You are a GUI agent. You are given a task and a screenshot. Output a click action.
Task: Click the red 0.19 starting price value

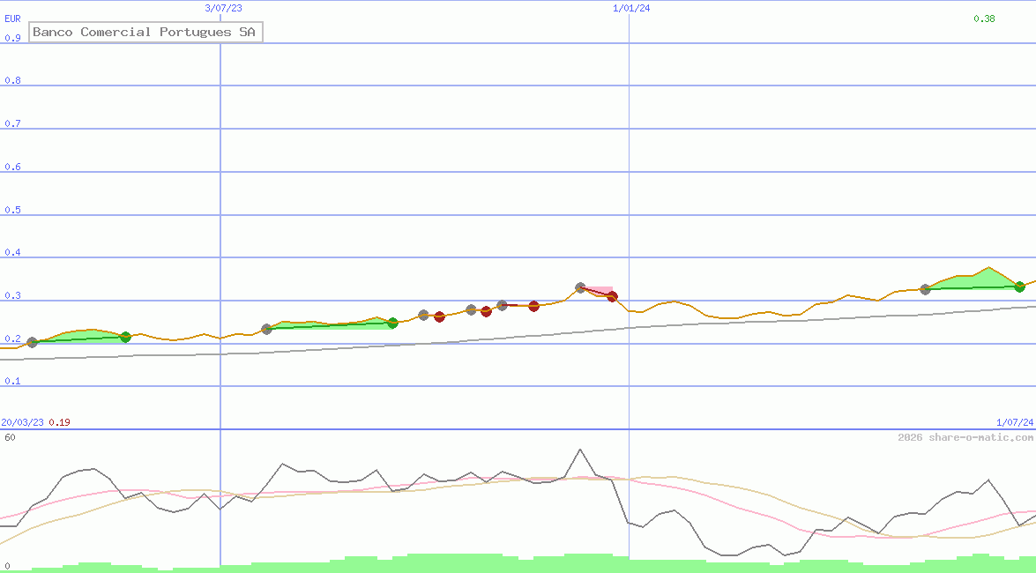[59, 422]
